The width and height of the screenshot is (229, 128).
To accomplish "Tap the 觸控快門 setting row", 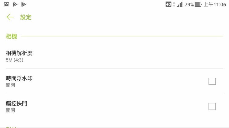I will (114, 106).
